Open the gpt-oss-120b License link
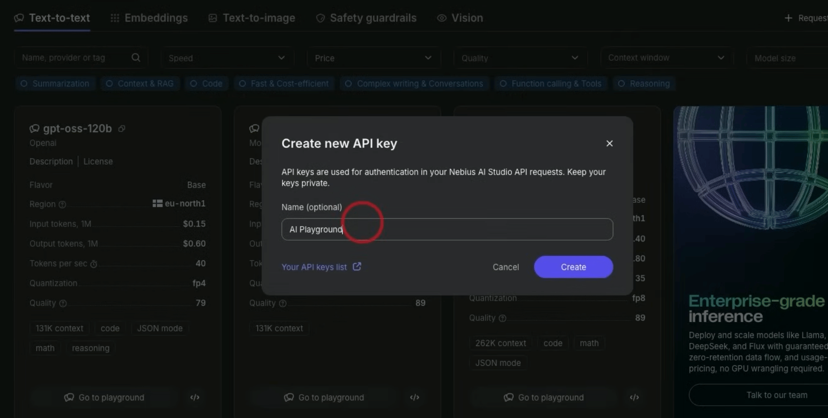828x418 pixels. 98,162
